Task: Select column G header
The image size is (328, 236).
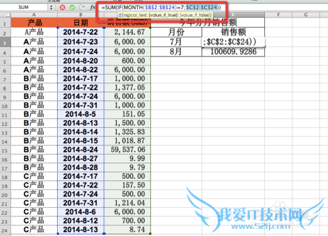Action: point(306,15)
